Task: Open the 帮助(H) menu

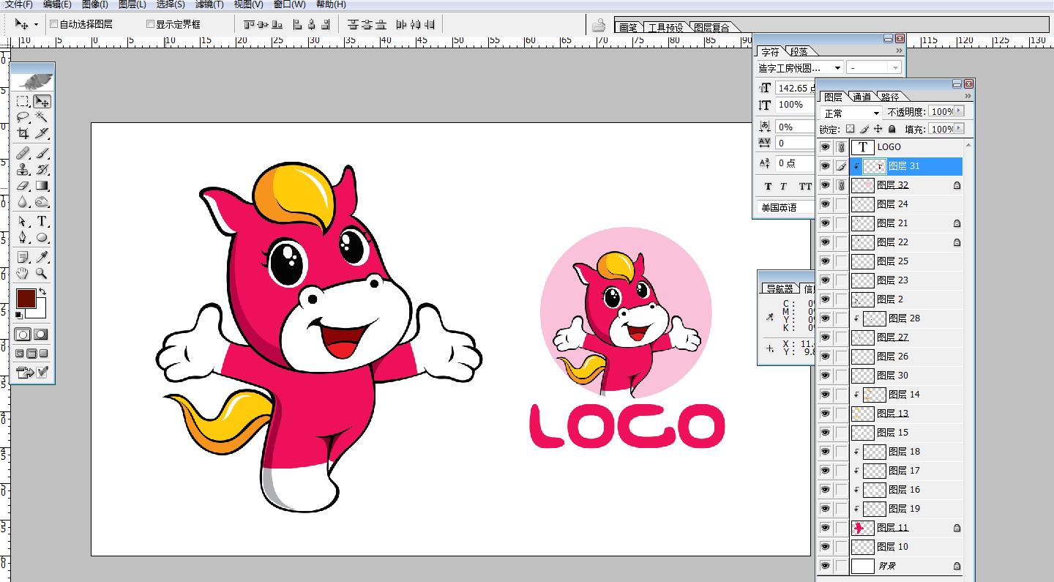Action: 331,4
